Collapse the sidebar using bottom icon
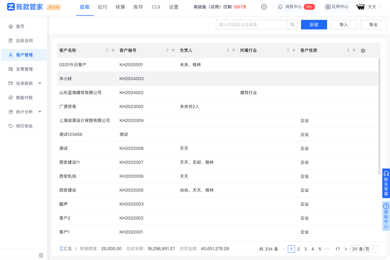Screen dimensions: 390x260 (41, 255)
